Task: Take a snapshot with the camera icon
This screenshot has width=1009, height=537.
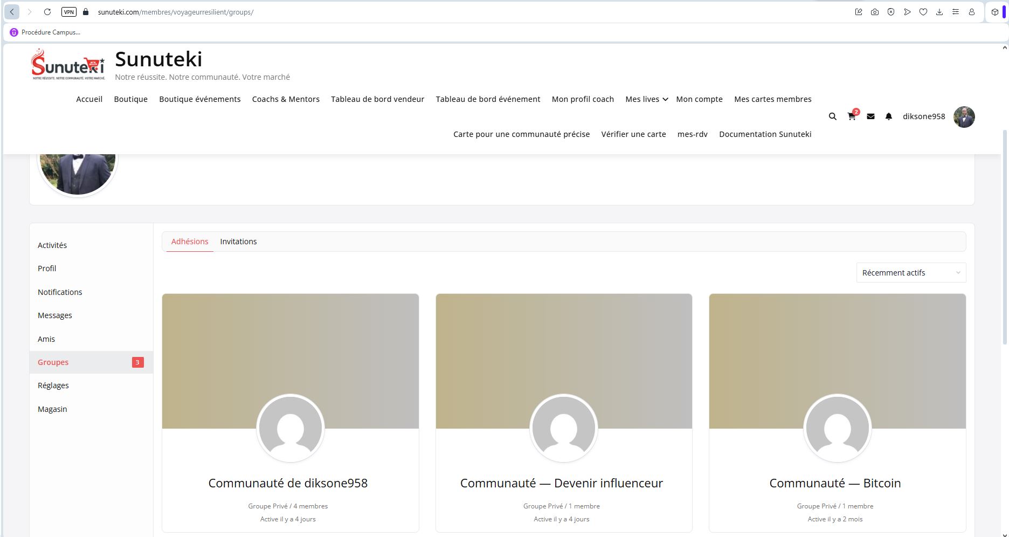Action: coord(875,12)
